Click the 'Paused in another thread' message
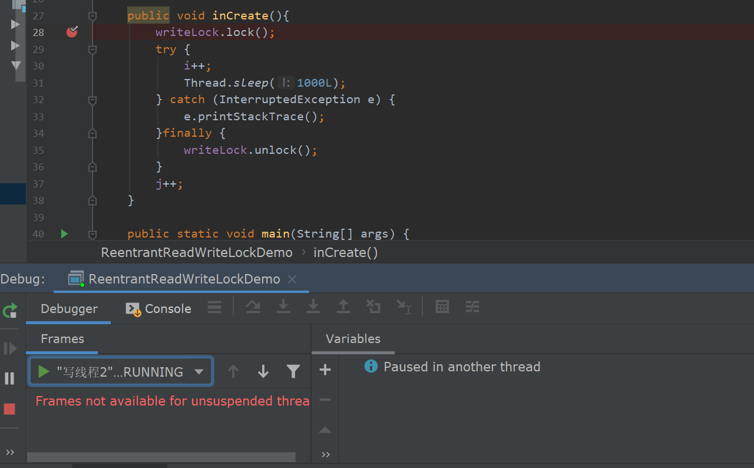This screenshot has width=754, height=468. pos(462,367)
